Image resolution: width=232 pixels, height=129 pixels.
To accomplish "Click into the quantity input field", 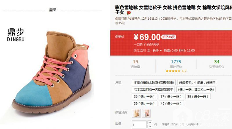I will click(139, 124).
